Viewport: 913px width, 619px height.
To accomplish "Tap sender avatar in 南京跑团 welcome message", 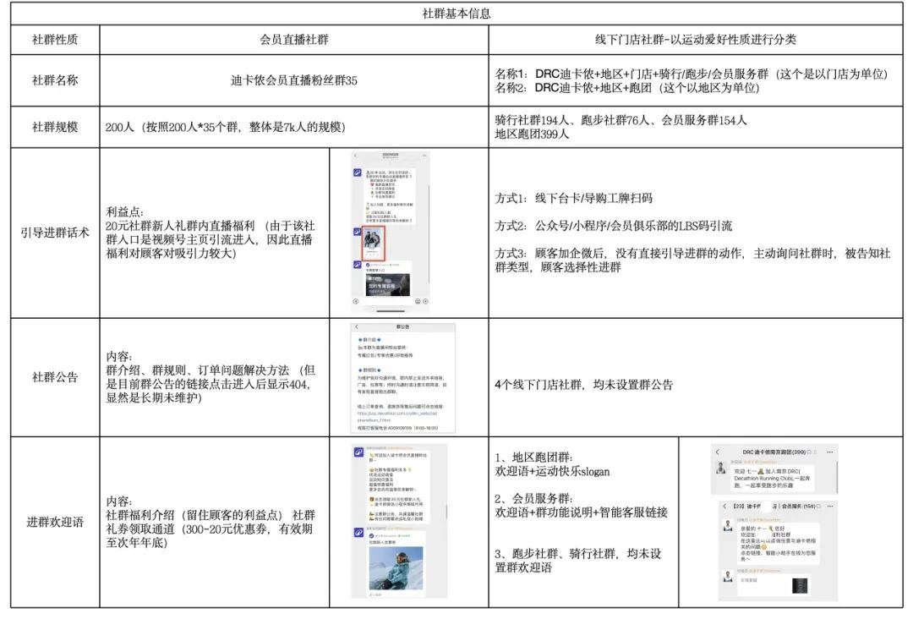I will [x=721, y=468].
